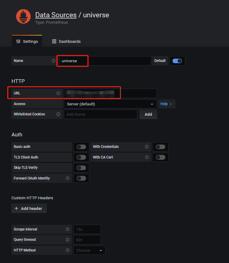The image size is (229, 263).
Task: Select the Settings tab
Action: click(x=27, y=41)
